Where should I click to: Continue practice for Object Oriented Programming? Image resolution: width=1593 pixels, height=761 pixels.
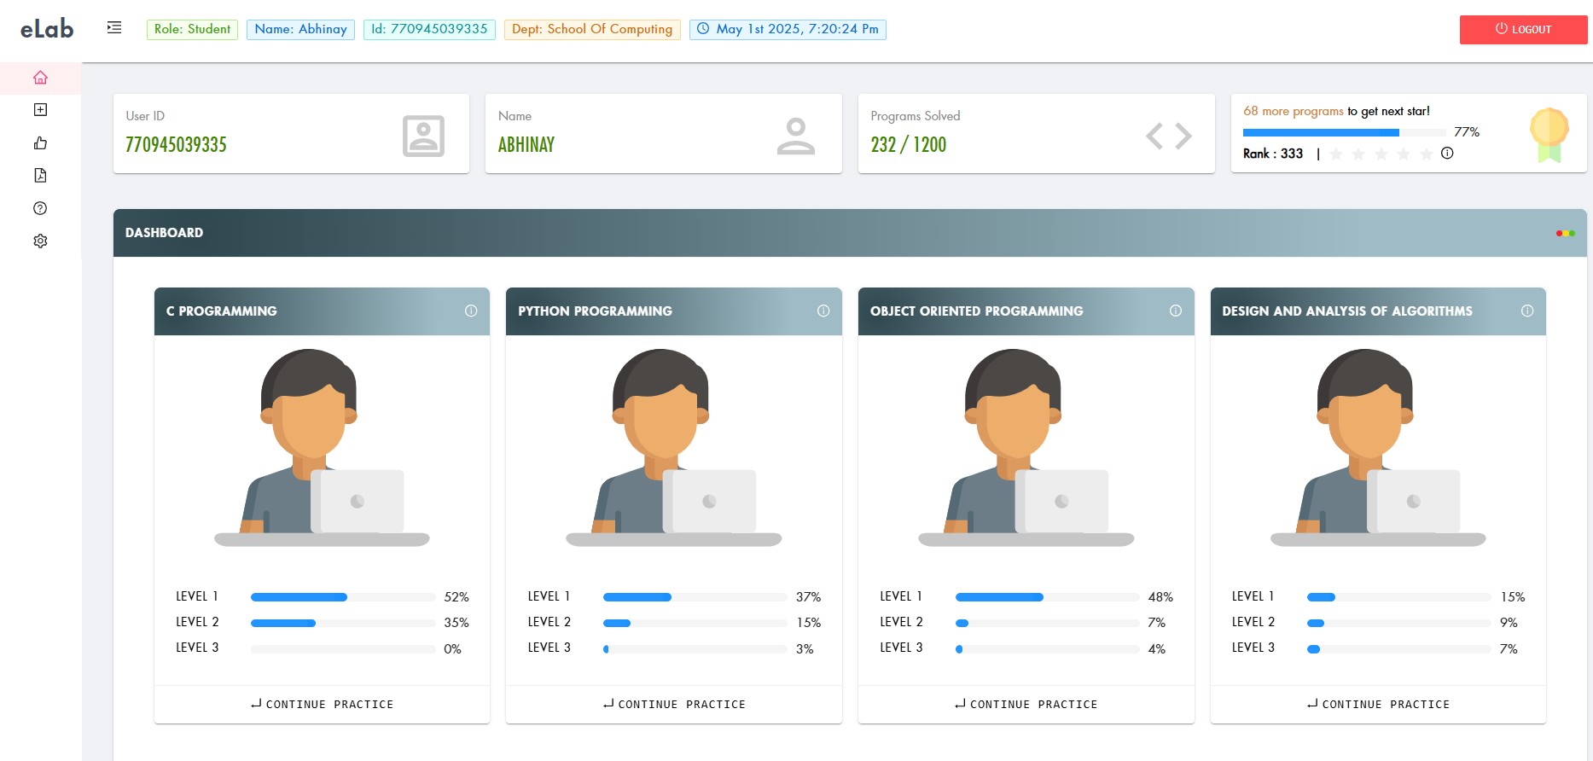[1026, 705]
